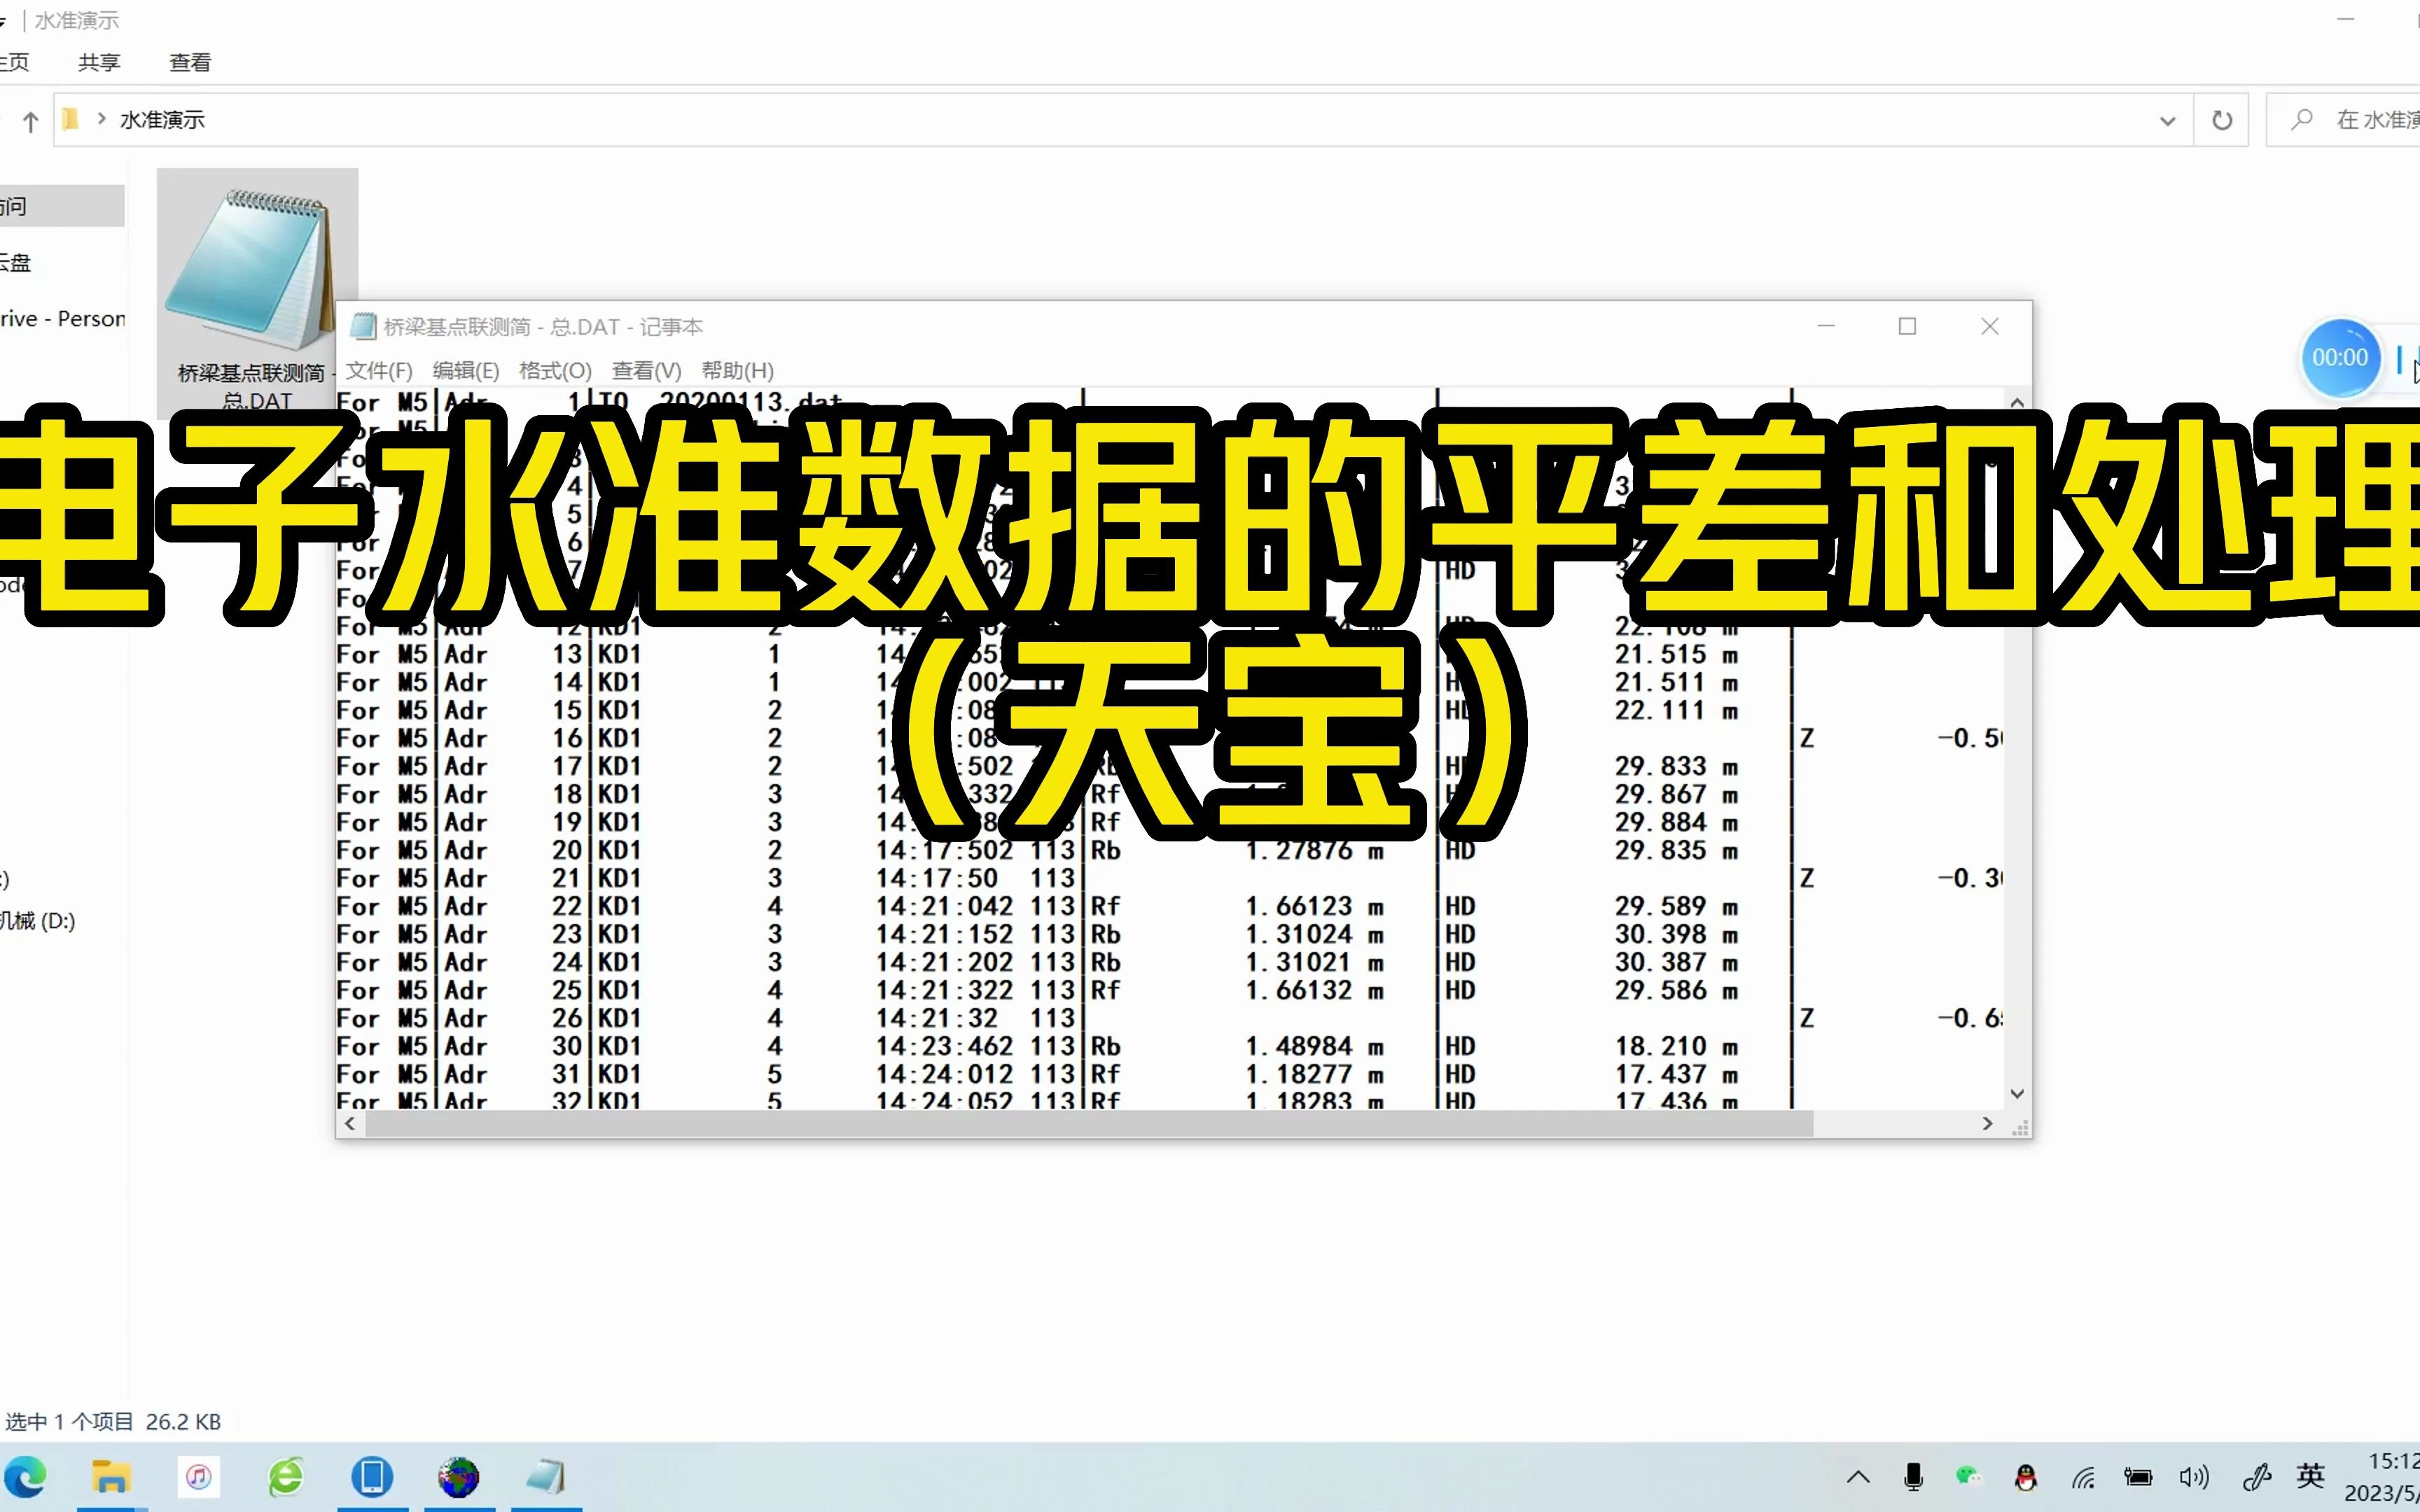Expand the address bar history dropdown

(x=2167, y=121)
